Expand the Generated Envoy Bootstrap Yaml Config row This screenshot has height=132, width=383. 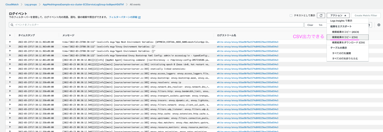[10, 55]
